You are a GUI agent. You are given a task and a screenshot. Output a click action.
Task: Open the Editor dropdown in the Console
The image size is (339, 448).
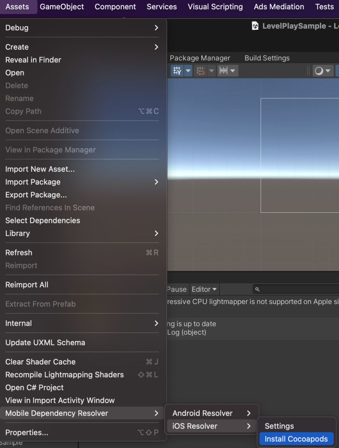tap(204, 289)
